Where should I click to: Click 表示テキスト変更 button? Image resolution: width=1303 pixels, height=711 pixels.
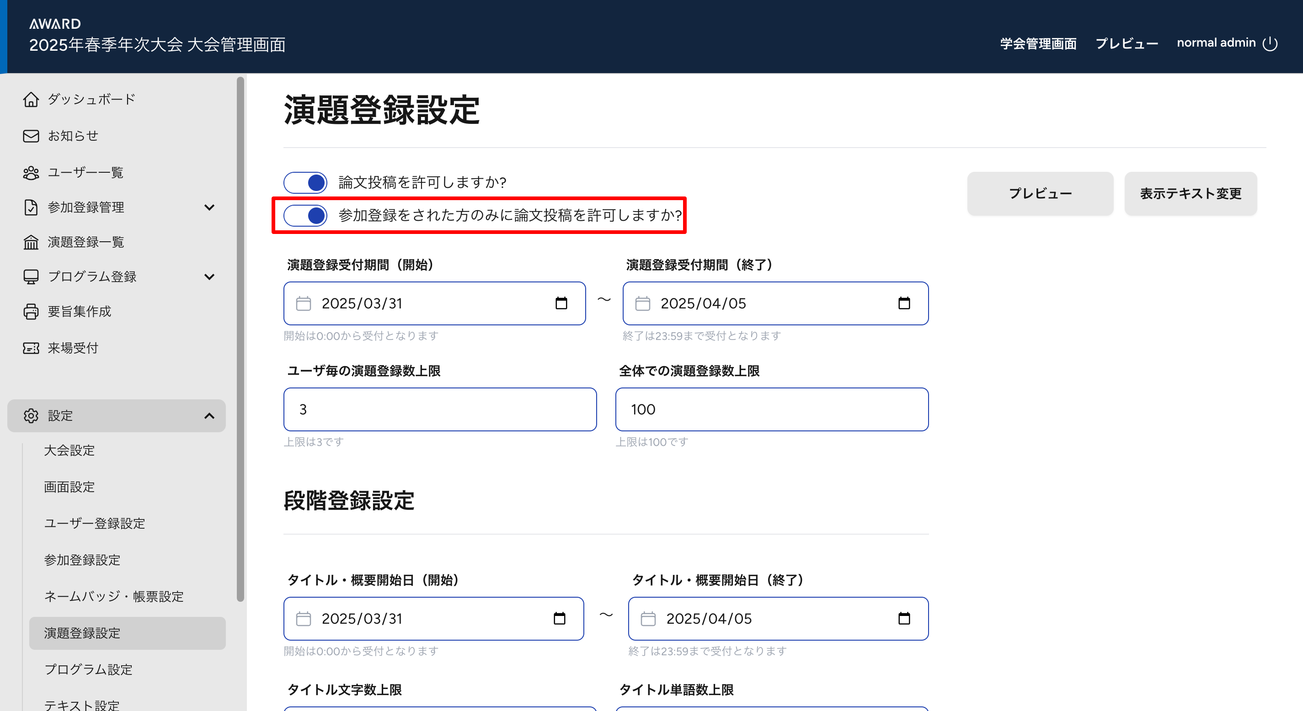(x=1190, y=194)
